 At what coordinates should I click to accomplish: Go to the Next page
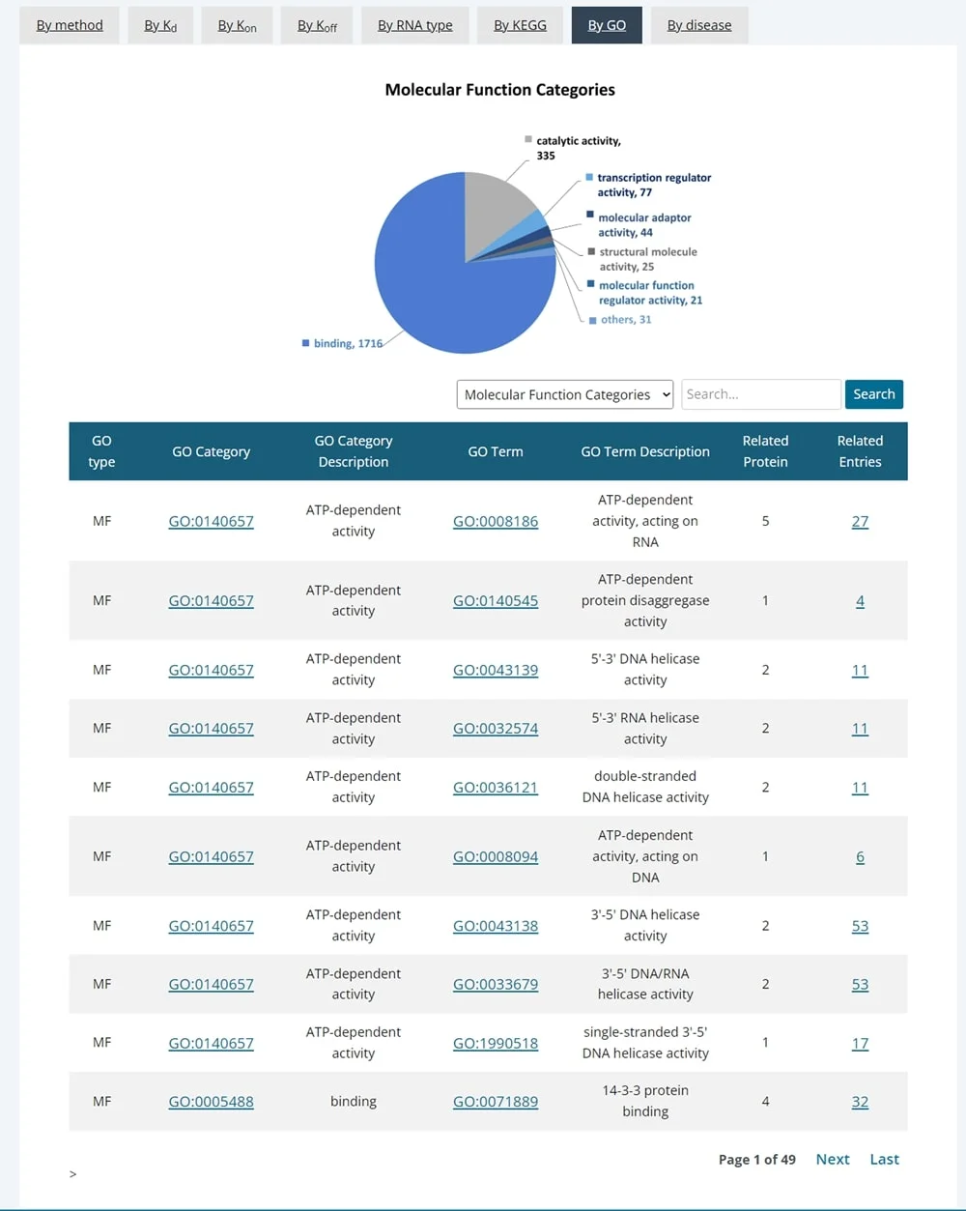[833, 1159]
